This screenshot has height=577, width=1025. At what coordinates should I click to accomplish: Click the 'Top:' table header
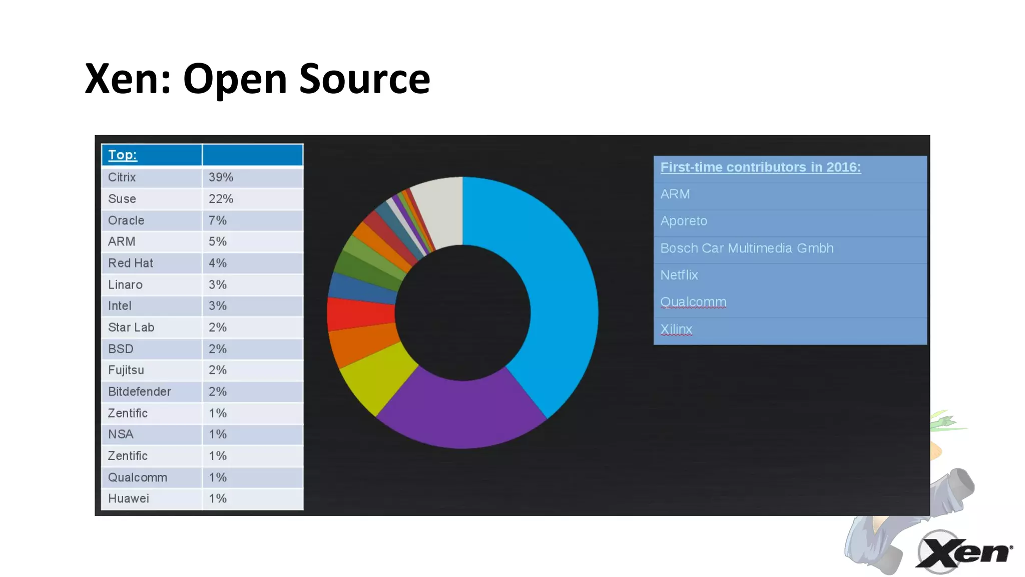(152, 155)
